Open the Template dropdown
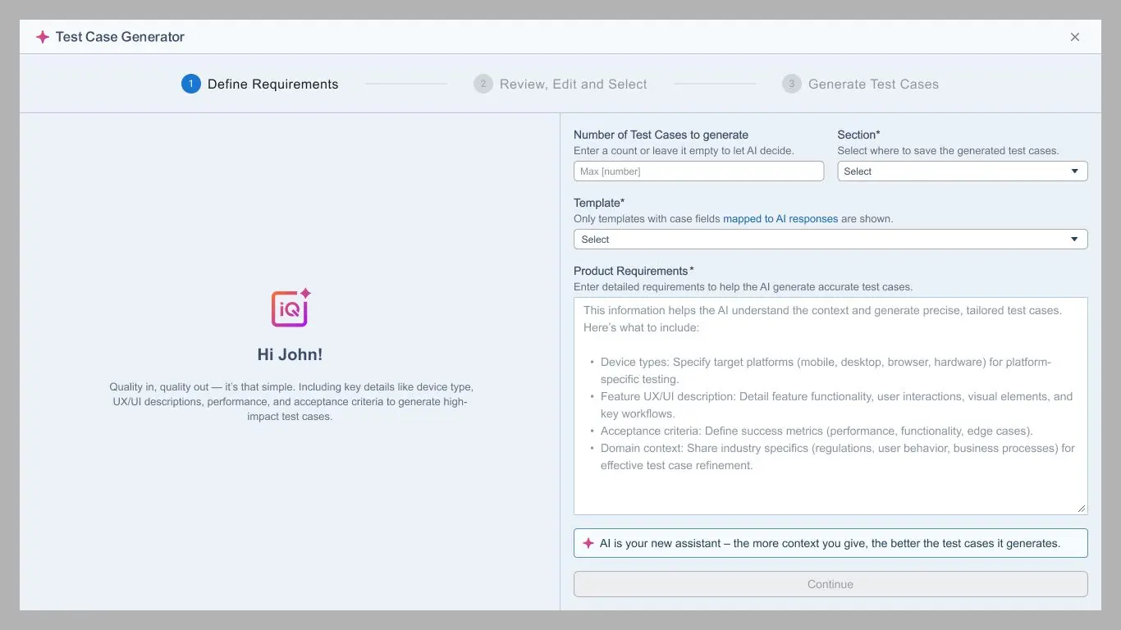 830,240
